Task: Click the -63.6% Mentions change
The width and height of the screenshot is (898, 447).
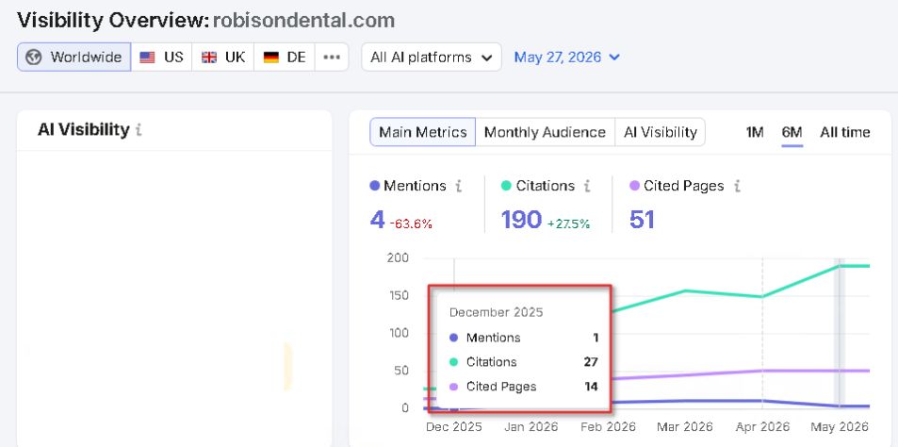Action: pos(411,224)
